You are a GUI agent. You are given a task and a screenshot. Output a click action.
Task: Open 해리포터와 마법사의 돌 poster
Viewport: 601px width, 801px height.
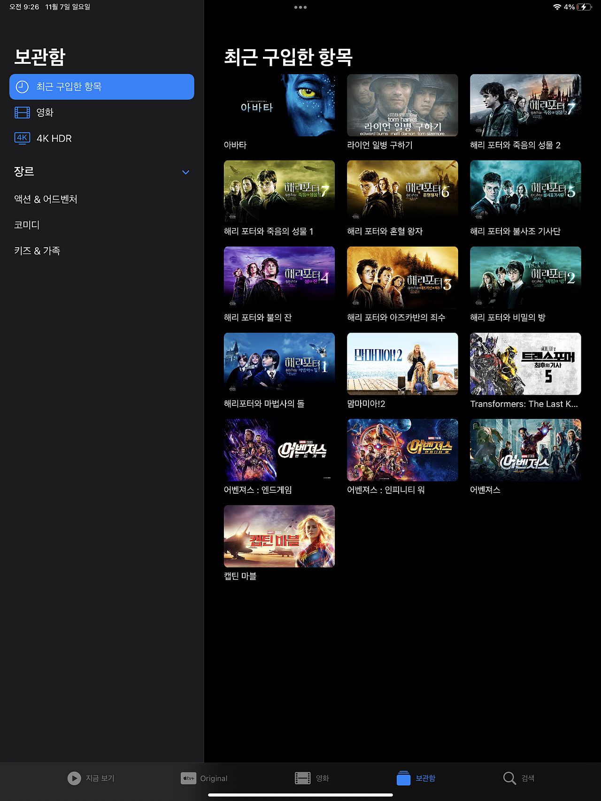click(x=279, y=364)
